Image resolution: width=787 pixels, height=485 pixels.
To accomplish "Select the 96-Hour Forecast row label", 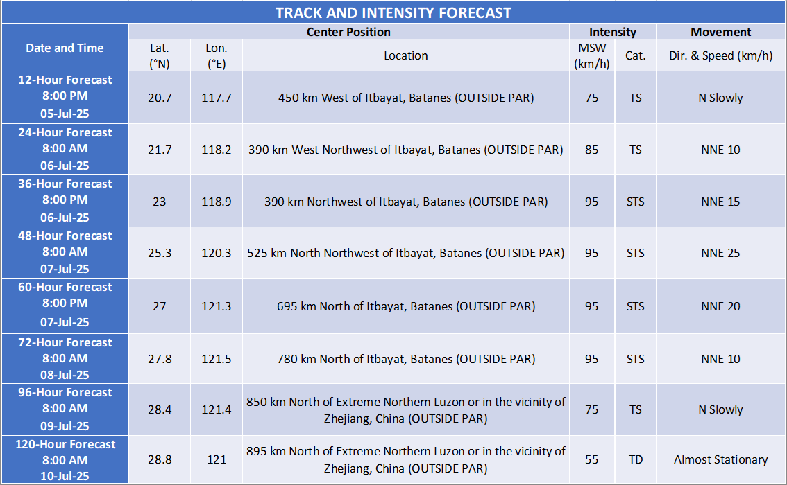I will point(65,409).
